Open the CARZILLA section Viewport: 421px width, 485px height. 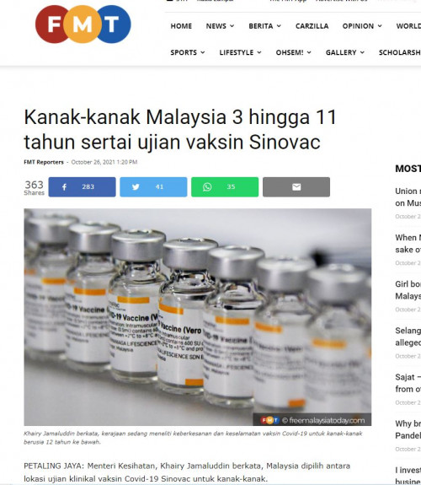pos(312,26)
